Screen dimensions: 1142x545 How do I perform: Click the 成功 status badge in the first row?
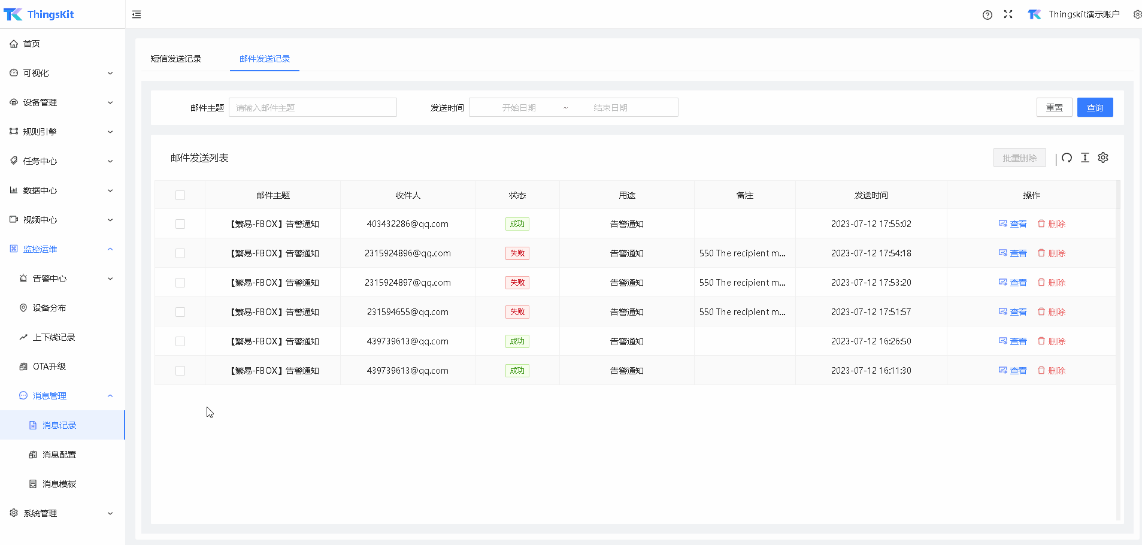tap(517, 223)
